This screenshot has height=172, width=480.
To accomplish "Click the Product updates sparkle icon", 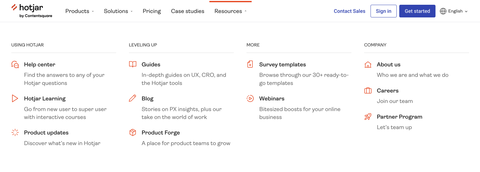I will coord(15,133).
